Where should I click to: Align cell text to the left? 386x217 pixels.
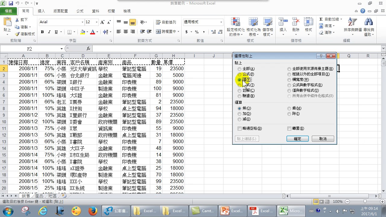click(x=119, y=32)
